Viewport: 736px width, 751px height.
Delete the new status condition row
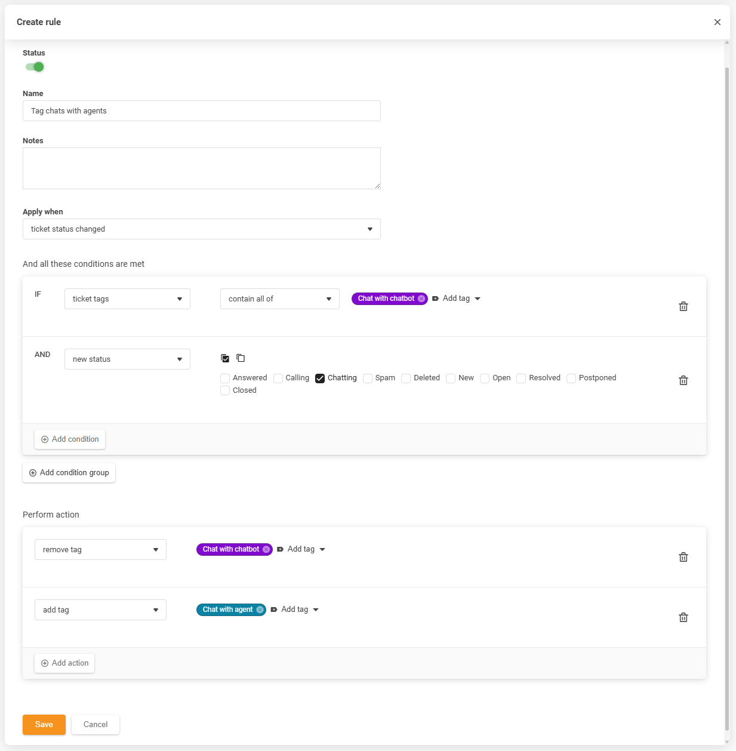(x=683, y=380)
